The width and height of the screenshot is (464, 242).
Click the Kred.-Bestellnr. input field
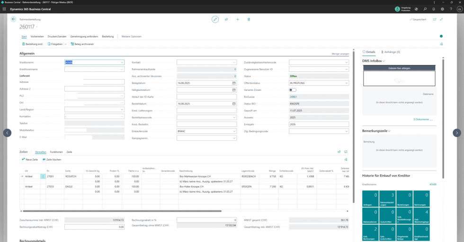point(206,124)
